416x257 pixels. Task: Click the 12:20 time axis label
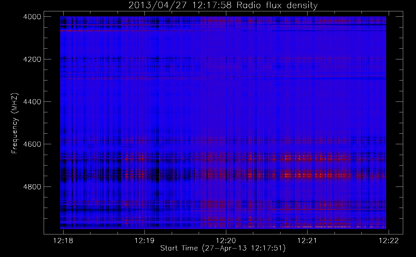point(226,241)
